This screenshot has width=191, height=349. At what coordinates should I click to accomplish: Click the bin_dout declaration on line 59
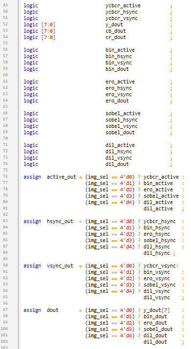click(x=117, y=69)
